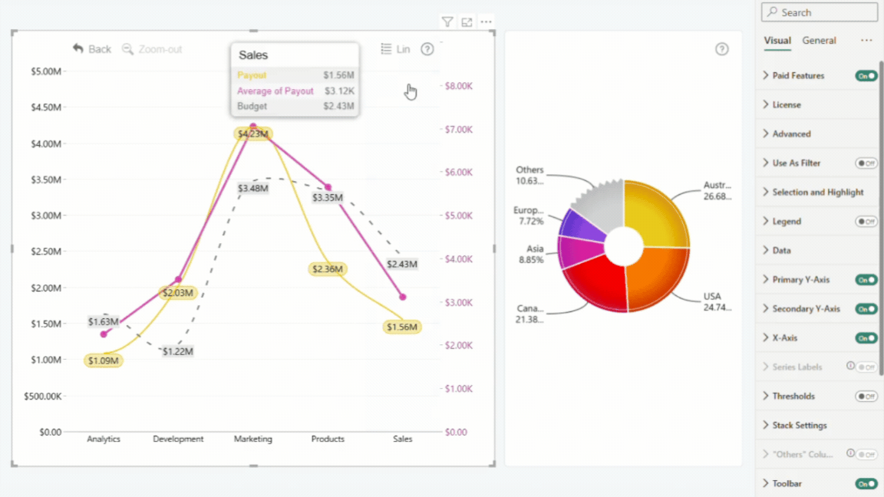The height and width of the screenshot is (497, 884).
Task: Click the Search input field
Action: [820, 12]
